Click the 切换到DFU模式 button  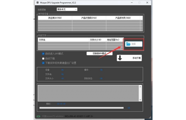click(100, 54)
